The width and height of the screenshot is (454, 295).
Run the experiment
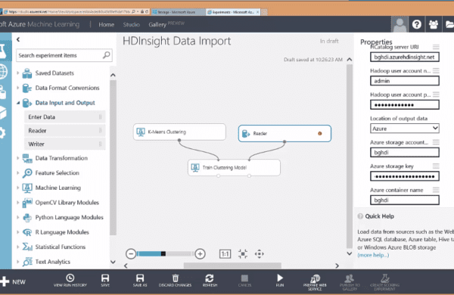click(280, 281)
